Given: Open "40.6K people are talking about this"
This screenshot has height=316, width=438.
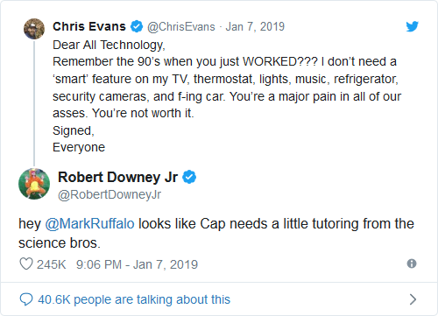Looking at the screenshot, I should (134, 299).
